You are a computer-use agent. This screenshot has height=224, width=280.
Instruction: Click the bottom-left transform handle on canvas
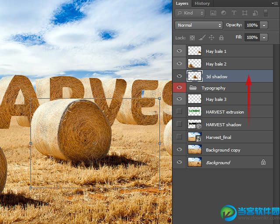31,188
